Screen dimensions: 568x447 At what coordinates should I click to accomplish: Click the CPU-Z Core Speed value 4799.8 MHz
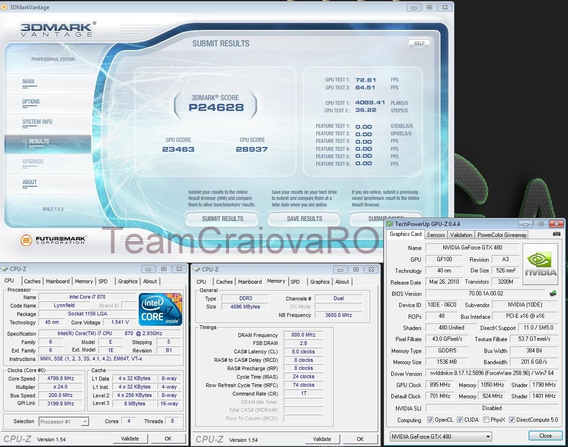(x=61, y=379)
